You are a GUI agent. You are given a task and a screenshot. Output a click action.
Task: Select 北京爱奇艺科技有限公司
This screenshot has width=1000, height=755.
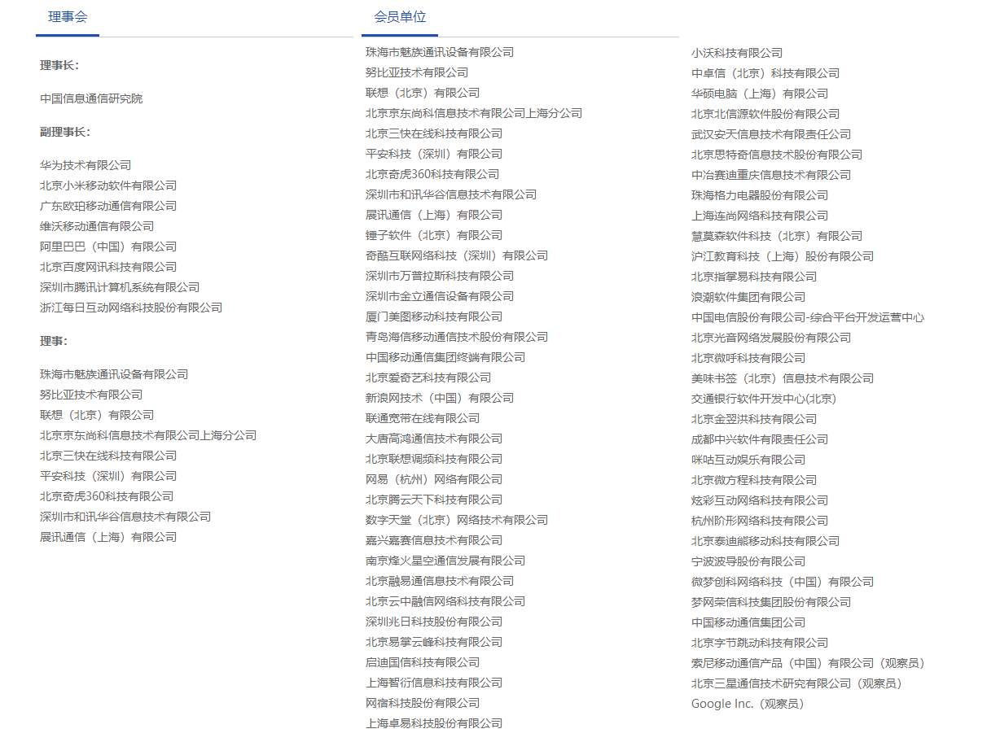click(x=428, y=377)
